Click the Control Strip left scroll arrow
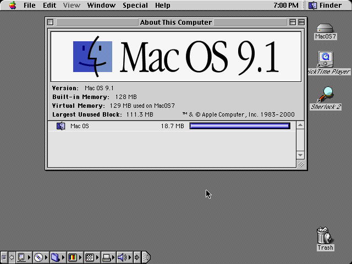This screenshot has width=352, height=264. tap(12, 257)
